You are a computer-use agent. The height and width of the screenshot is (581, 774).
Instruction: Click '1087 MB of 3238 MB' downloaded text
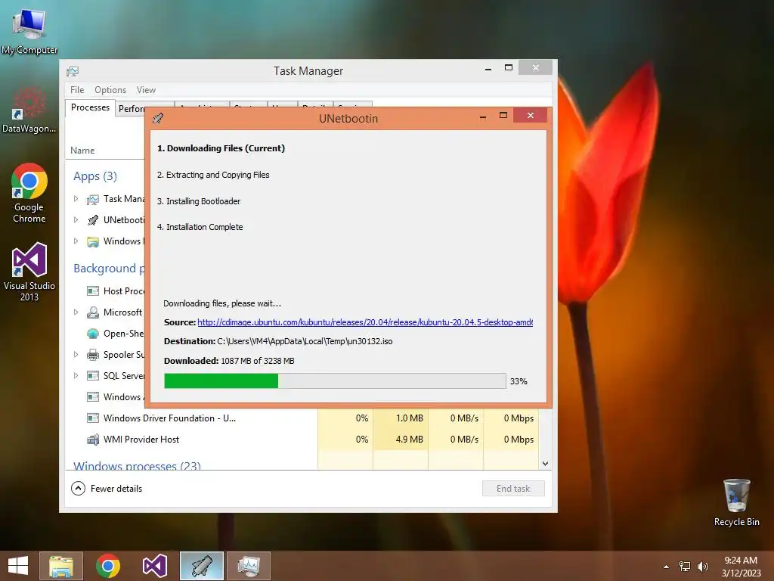(258, 361)
